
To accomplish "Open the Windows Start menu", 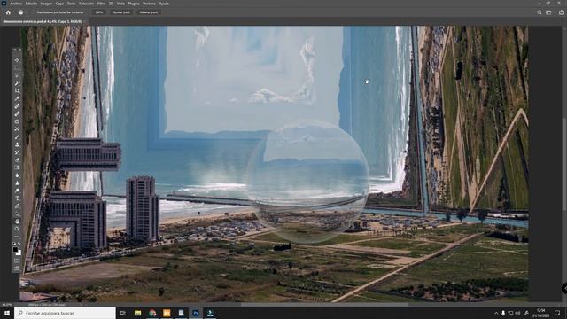I will coord(7,313).
